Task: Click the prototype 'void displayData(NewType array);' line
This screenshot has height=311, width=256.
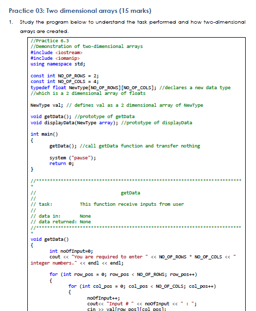Action: click(x=111, y=123)
